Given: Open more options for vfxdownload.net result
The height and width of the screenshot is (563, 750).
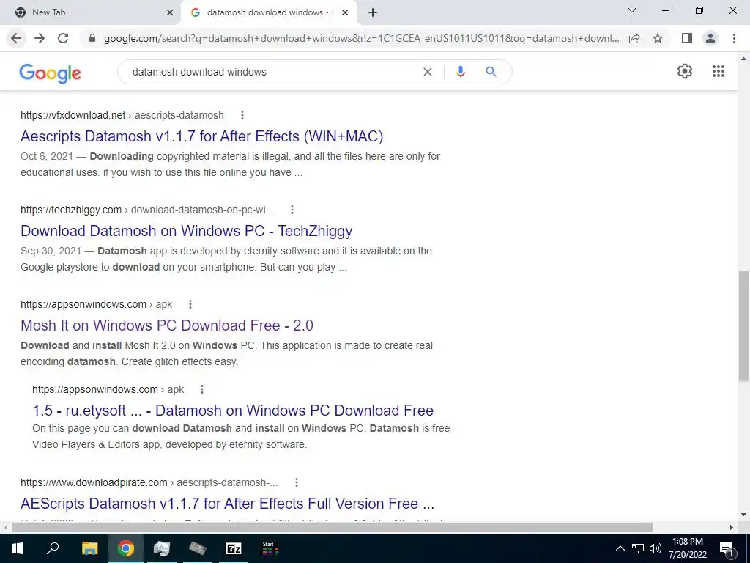Looking at the screenshot, I should click(x=242, y=115).
